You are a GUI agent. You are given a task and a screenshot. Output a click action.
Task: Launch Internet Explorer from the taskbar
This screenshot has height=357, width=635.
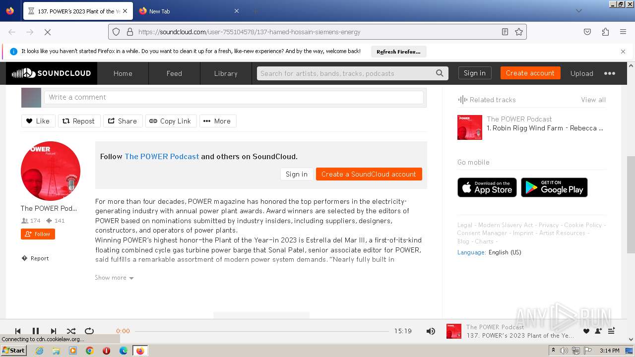(39, 351)
